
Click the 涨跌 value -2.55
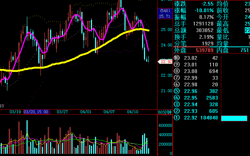pos(207,4)
